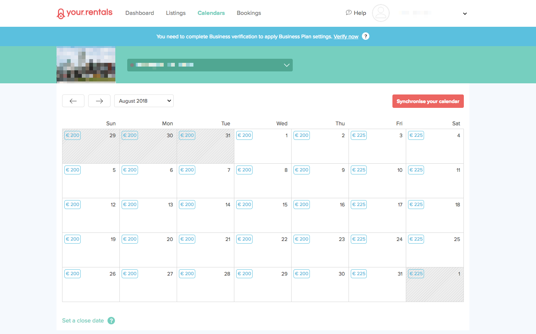Open the August 2018 month dropdown
Viewport: 536px width, 334px height.
click(x=144, y=101)
